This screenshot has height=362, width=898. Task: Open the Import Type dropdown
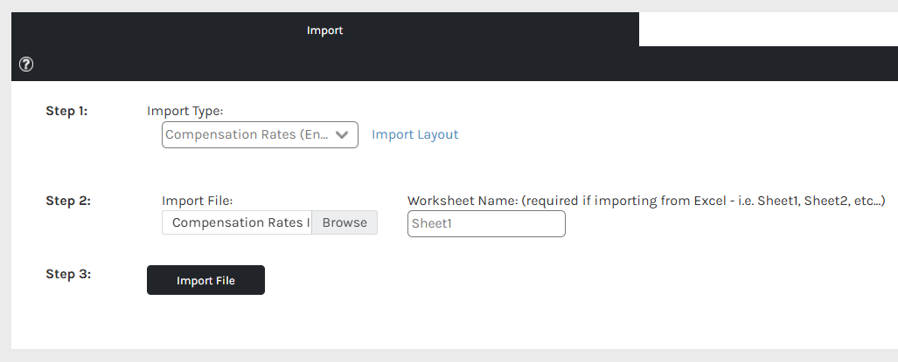(x=260, y=134)
